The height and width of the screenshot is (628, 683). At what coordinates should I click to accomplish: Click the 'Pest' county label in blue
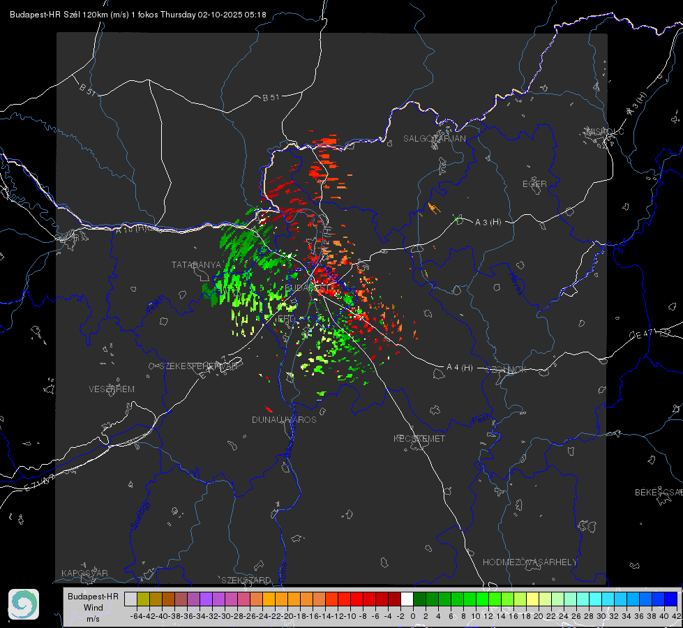coord(479,419)
